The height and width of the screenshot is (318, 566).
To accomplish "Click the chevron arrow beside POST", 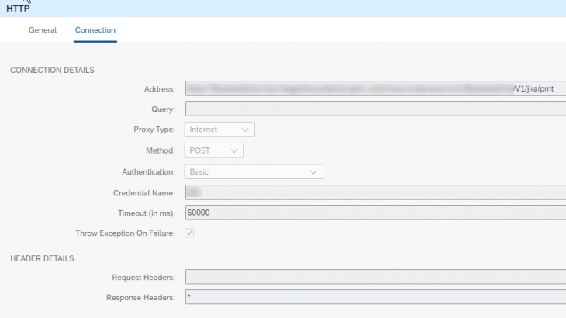I will pos(234,150).
